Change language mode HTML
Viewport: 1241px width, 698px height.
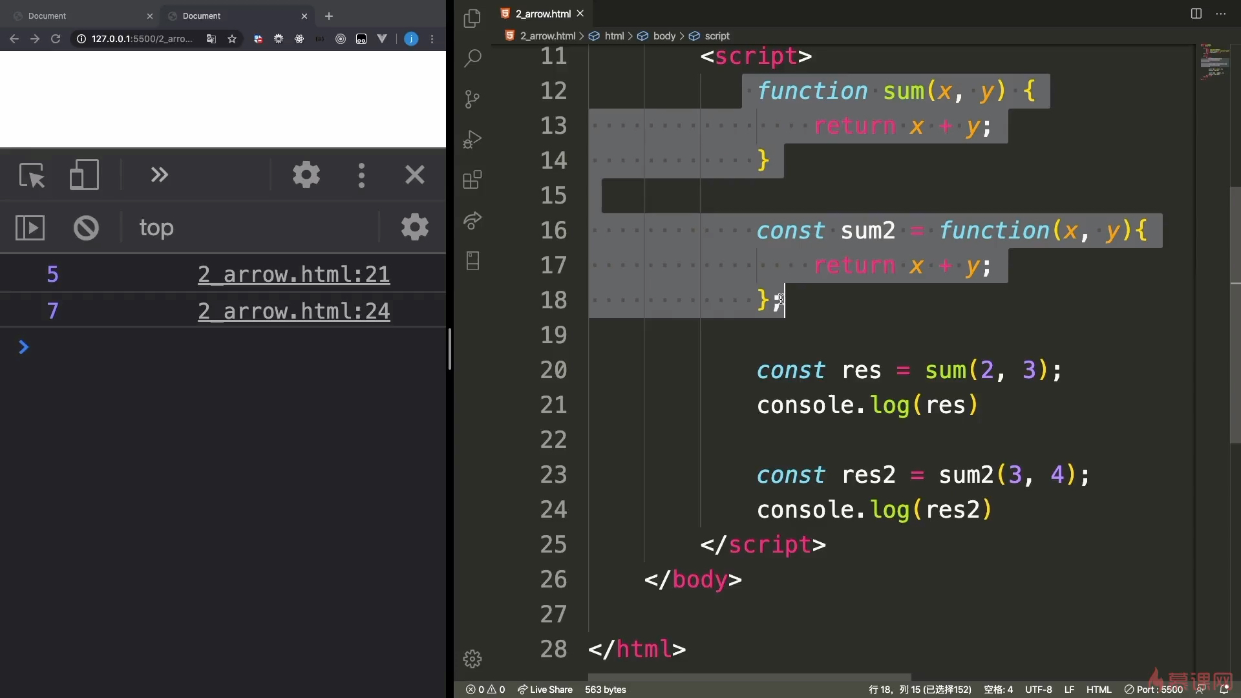coord(1099,690)
